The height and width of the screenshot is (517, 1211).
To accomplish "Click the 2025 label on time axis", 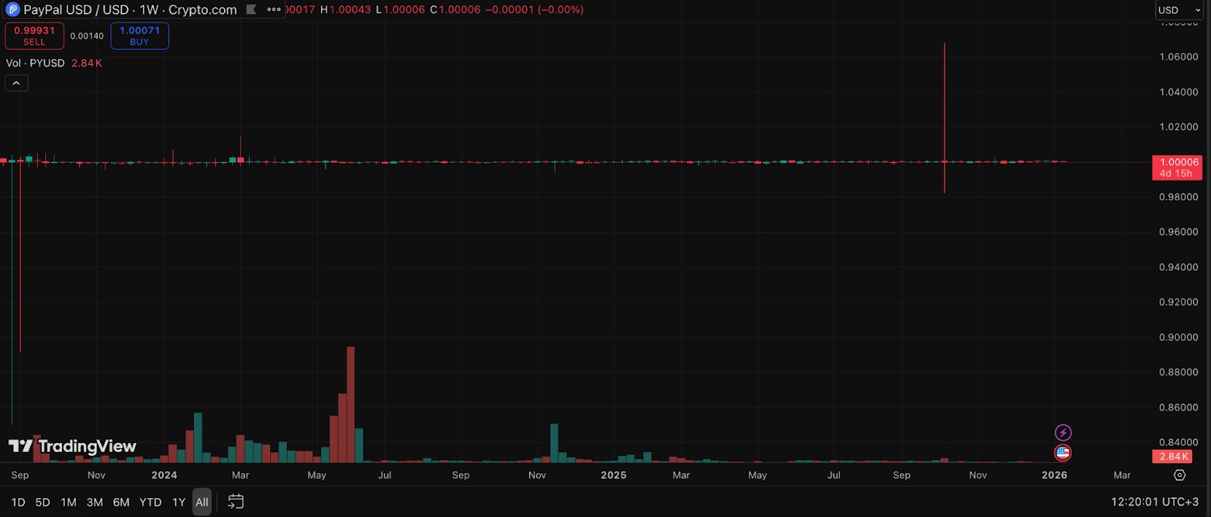I will point(614,475).
